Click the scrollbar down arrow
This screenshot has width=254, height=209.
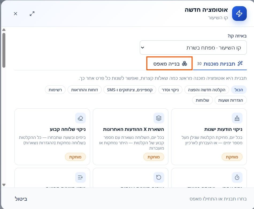pyautogui.click(x=4, y=185)
